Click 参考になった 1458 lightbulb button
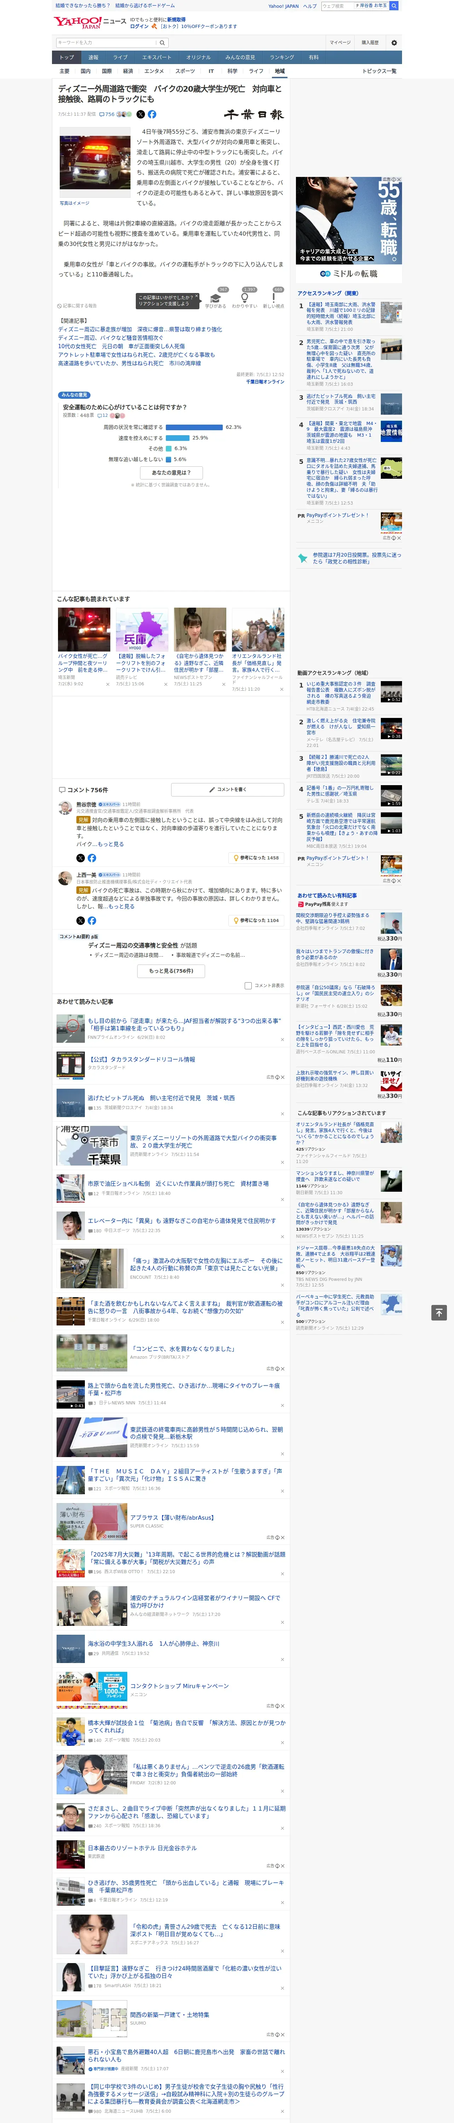Image resolution: width=454 pixels, height=2123 pixels. pyautogui.click(x=256, y=858)
